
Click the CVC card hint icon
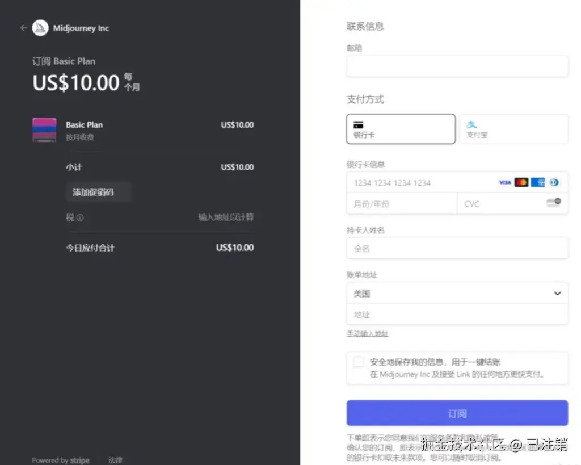point(554,202)
